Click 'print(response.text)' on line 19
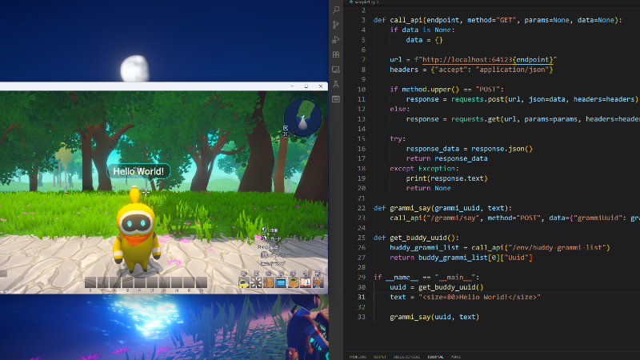 pyautogui.click(x=446, y=178)
